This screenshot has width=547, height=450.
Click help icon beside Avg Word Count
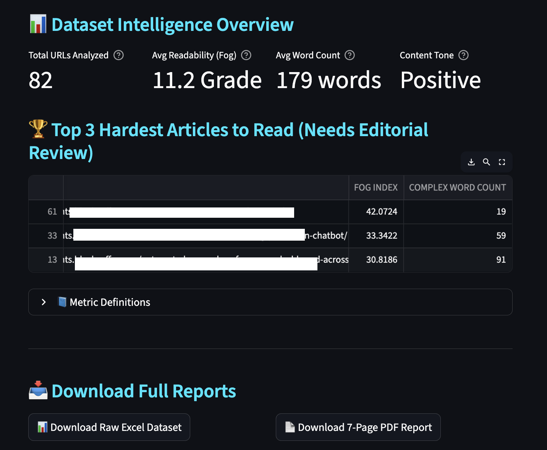[x=350, y=55]
